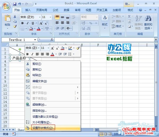Image resolution: width=159 pixels, height=137 pixels.
Task: Decrease font size in ribbon font group
Action: click(x=46, y=23)
